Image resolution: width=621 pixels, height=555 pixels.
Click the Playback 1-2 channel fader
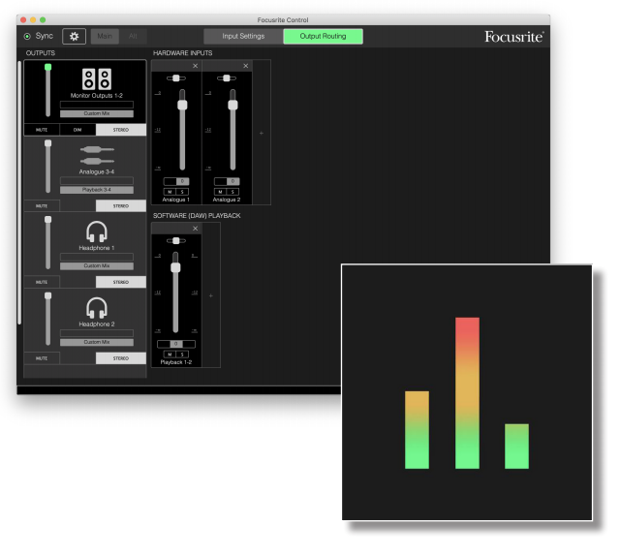click(x=175, y=293)
